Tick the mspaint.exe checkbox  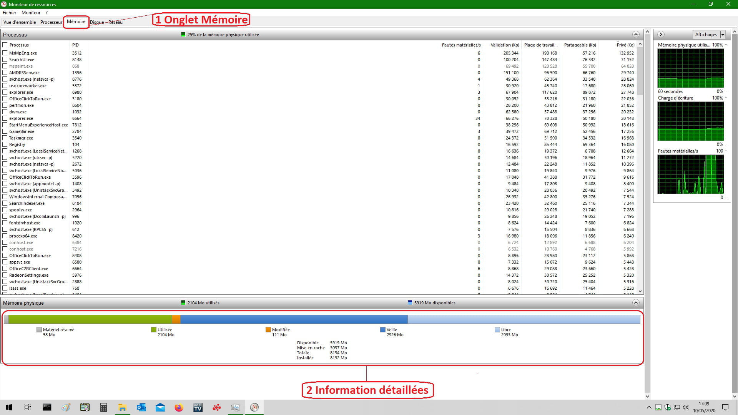pyautogui.click(x=5, y=66)
